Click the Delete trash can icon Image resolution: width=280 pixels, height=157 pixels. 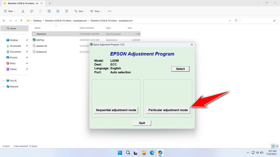(67, 11)
